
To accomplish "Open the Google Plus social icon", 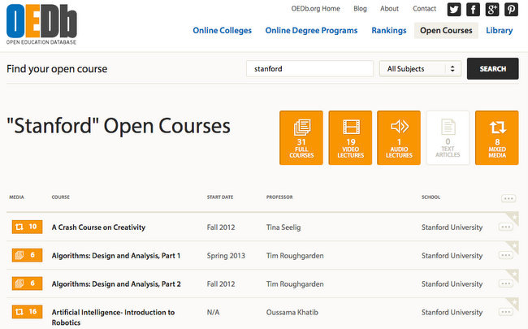I will (x=492, y=10).
